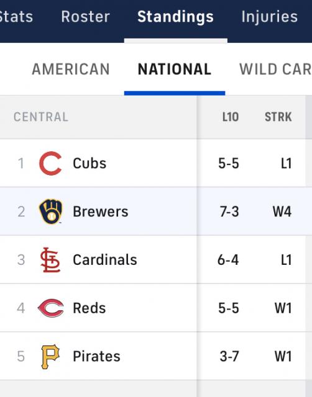The width and height of the screenshot is (312, 397).
Task: Click the Reds C logo
Action: pyautogui.click(x=50, y=308)
